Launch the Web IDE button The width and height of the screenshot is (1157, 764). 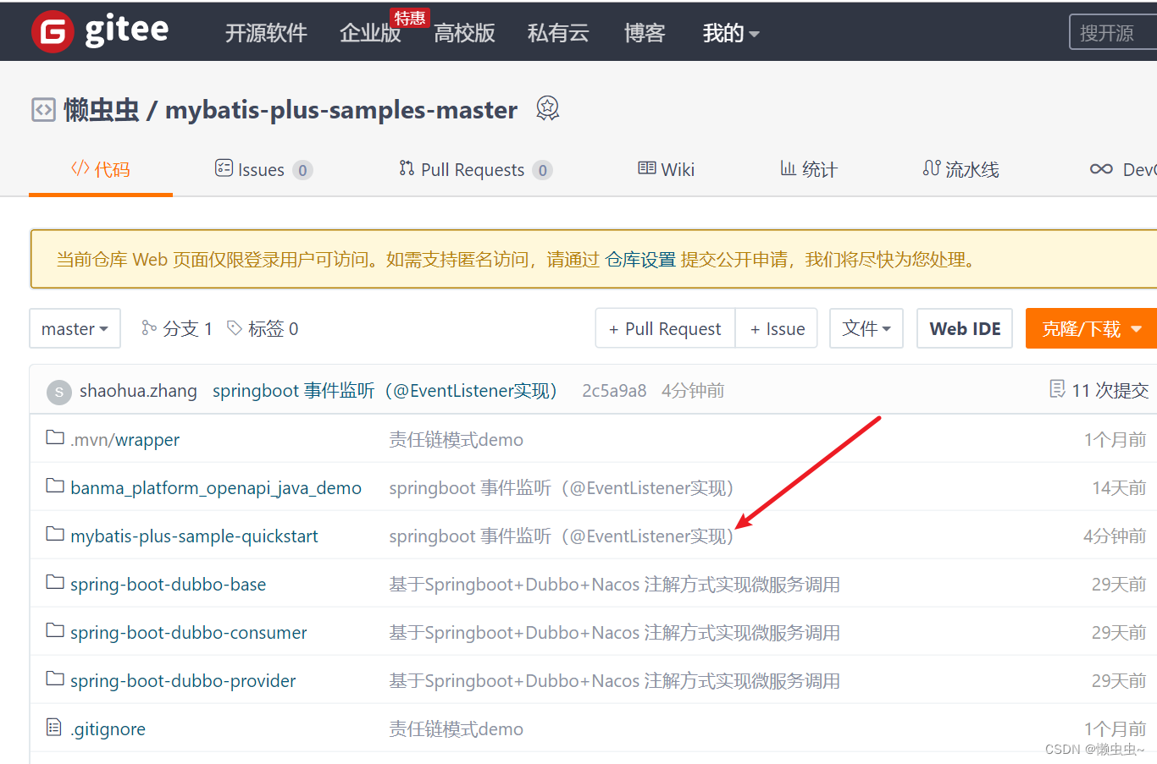coord(965,328)
